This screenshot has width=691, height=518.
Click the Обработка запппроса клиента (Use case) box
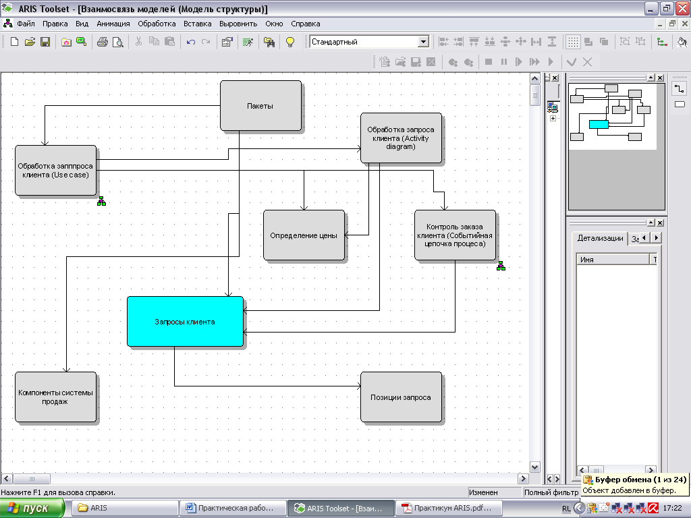coord(55,171)
